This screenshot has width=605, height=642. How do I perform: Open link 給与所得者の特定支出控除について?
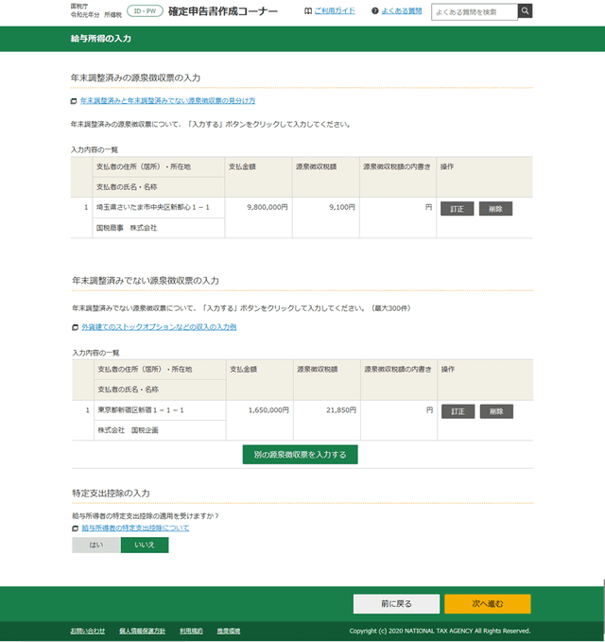pos(135,529)
